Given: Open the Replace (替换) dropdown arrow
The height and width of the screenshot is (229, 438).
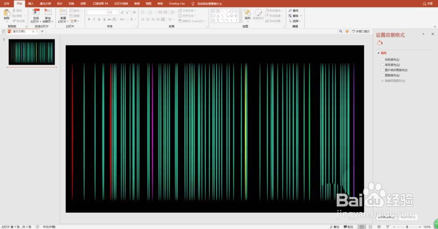Looking at the screenshot, I should 301,16.
